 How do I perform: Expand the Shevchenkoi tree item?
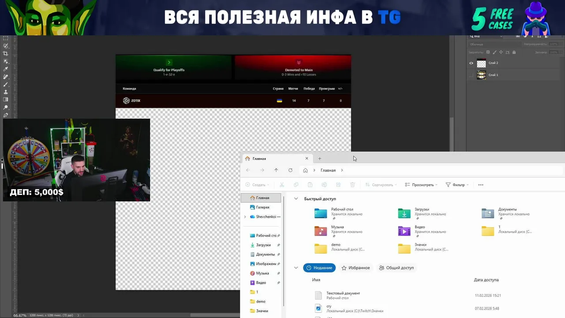pos(245,217)
